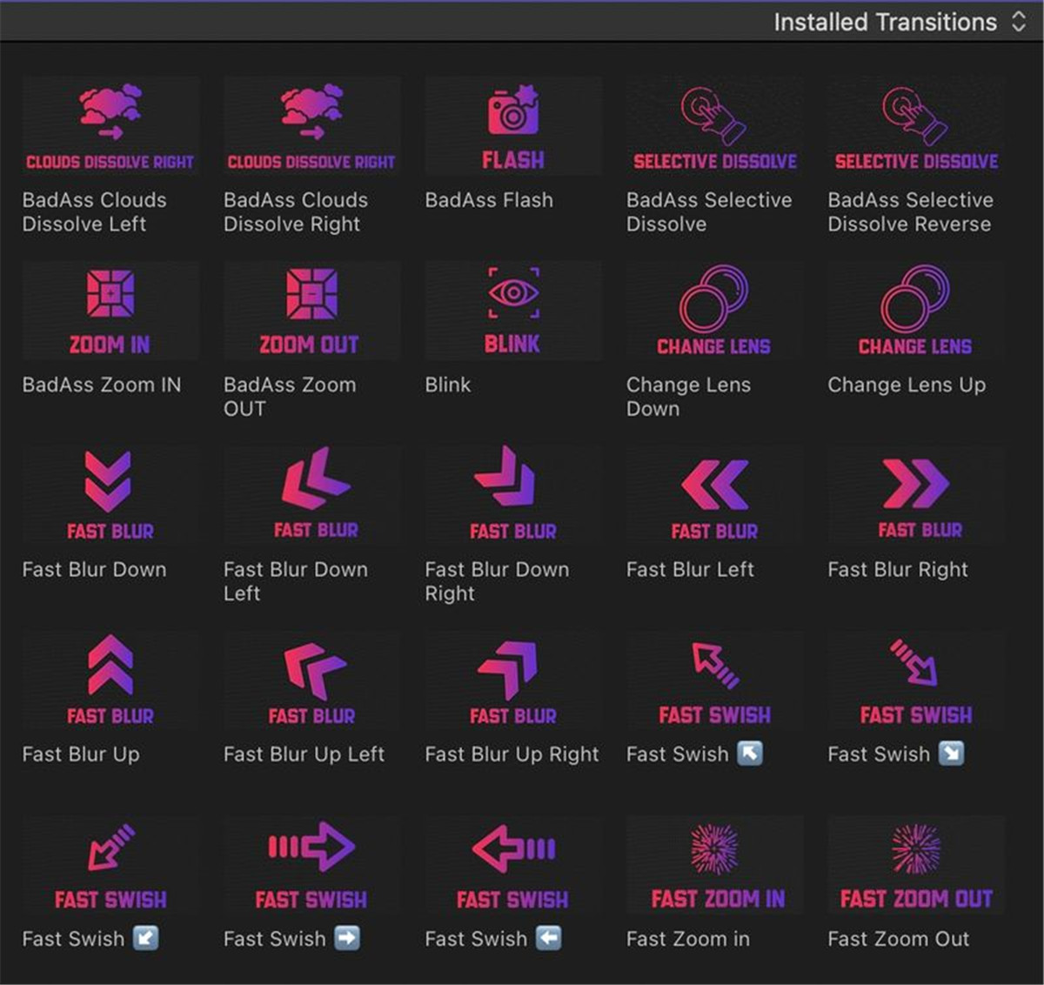Select the BadAss Zoom IN transition
1044x985 pixels.
pyautogui.click(x=110, y=311)
